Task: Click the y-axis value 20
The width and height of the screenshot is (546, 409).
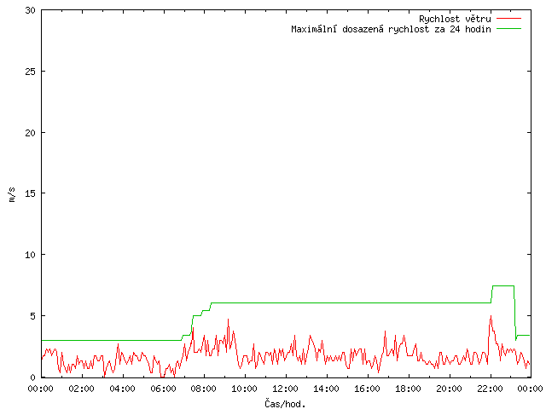Action: coord(31,133)
